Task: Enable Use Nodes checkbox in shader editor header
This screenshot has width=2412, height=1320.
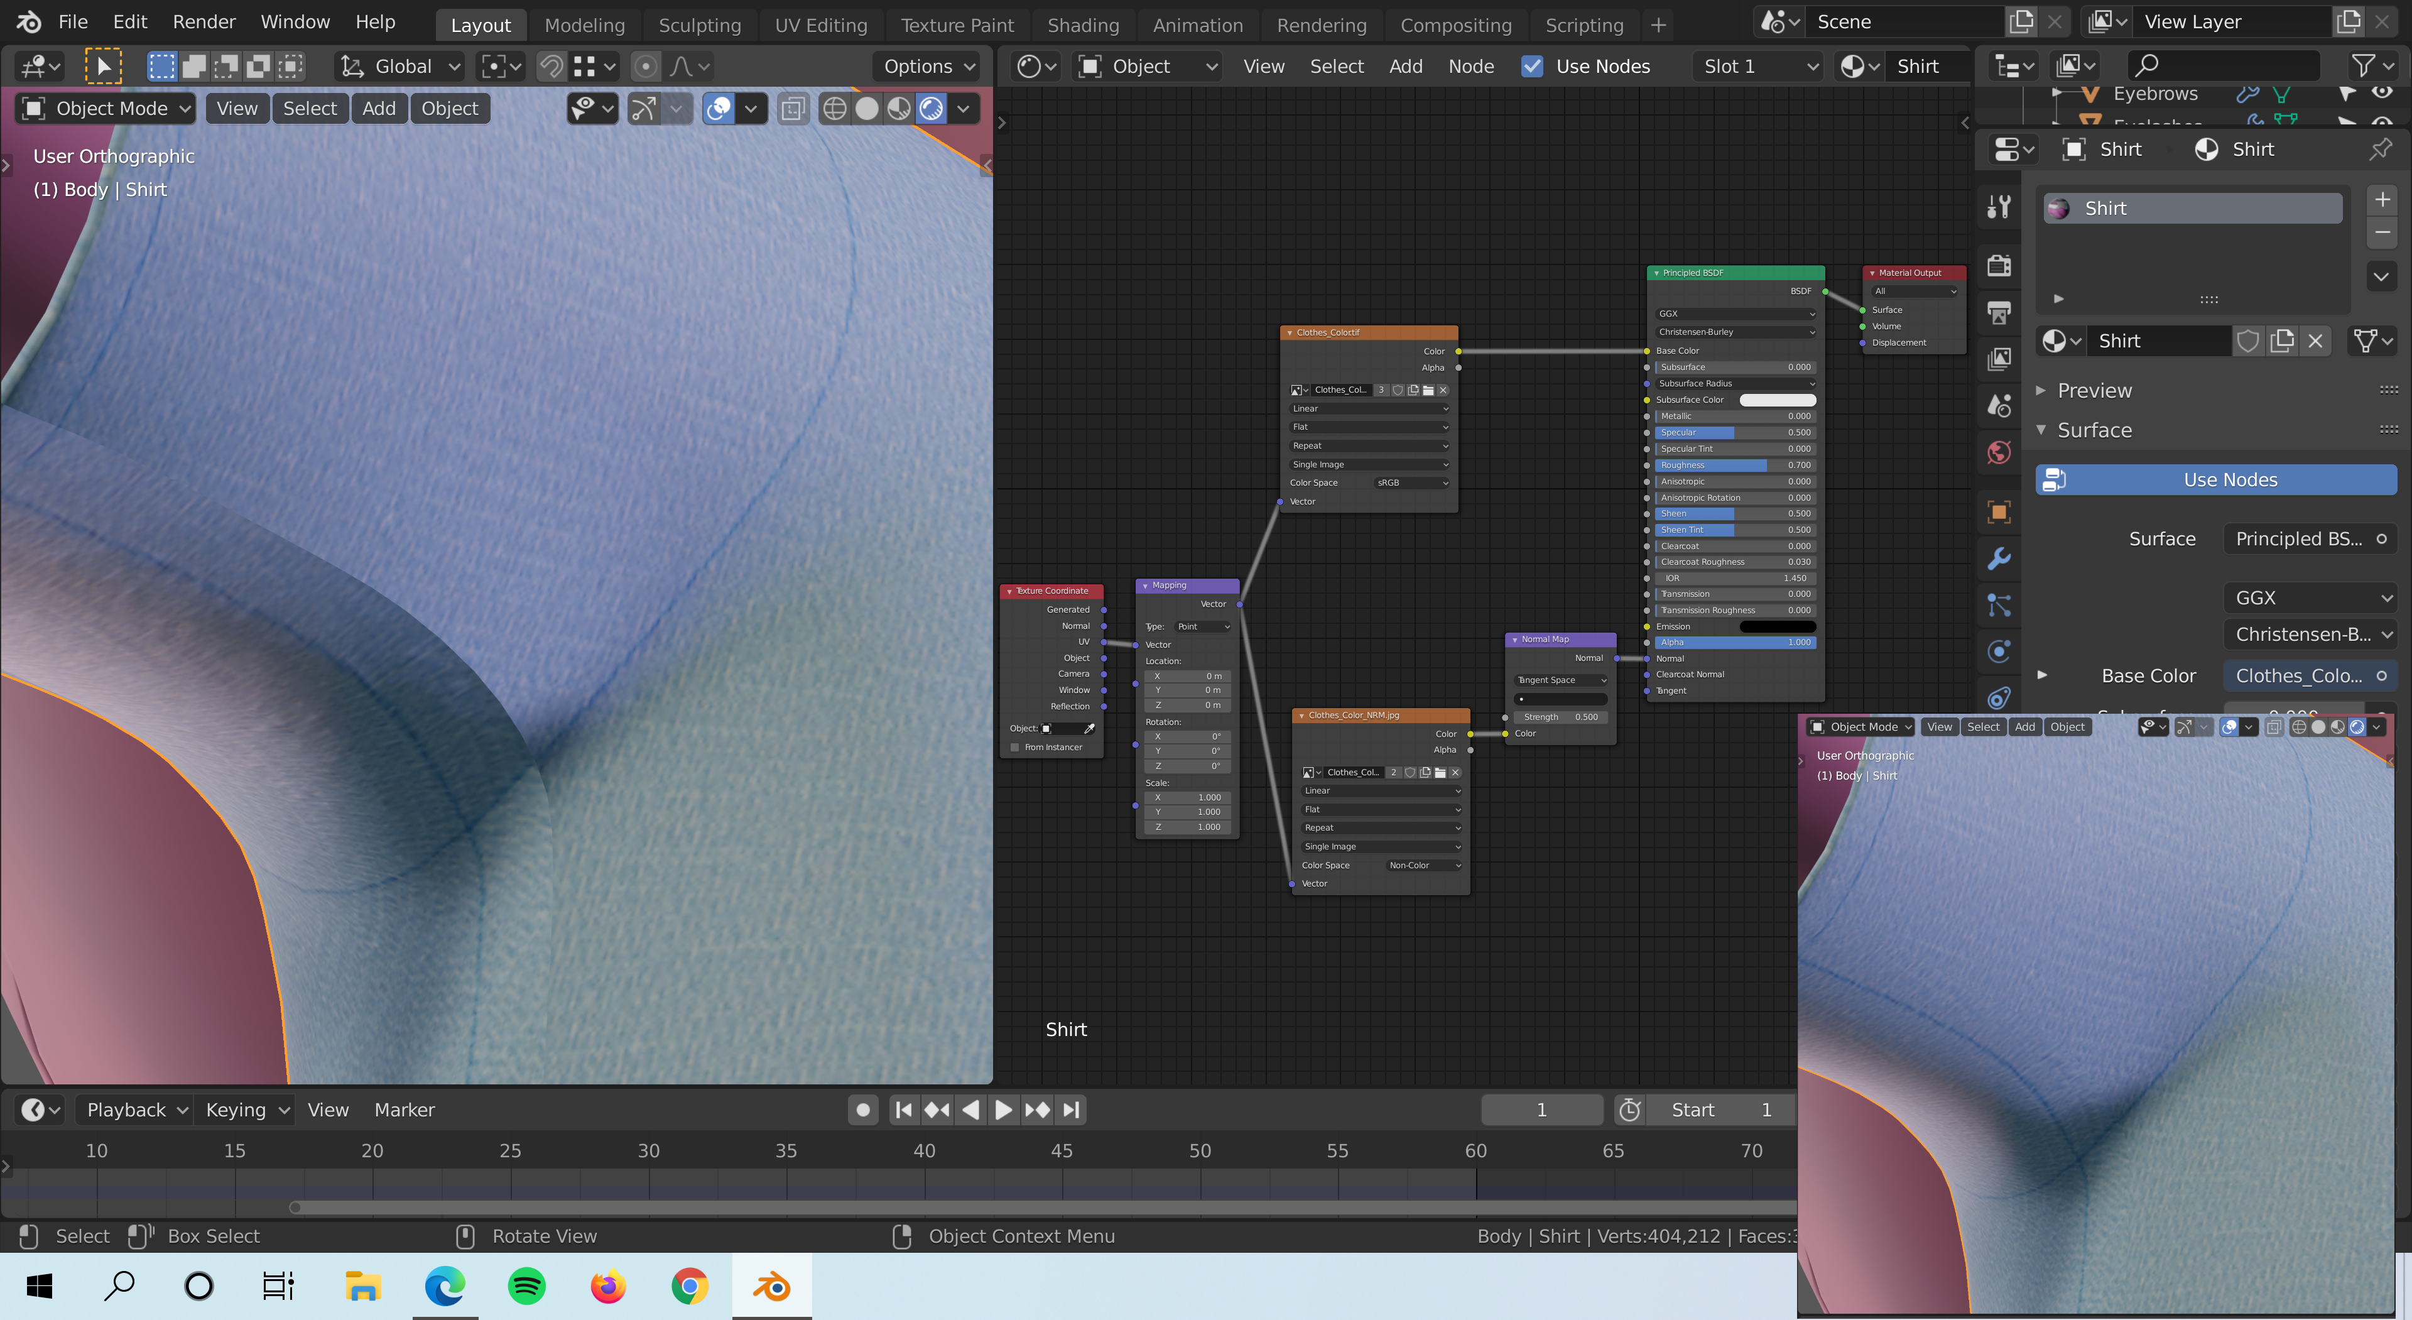Action: click(x=1533, y=65)
